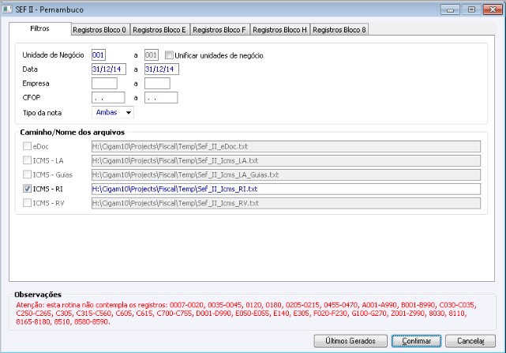Uncheck the ICMS - RI checkbox

pyautogui.click(x=27, y=189)
